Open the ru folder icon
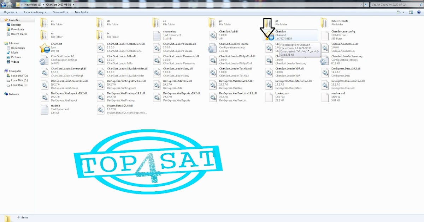 [x=44, y=35]
